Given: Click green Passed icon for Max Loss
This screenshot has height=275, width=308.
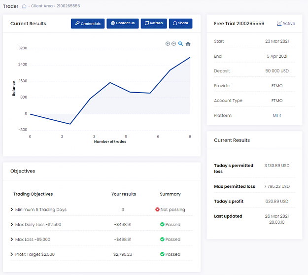Looking at the screenshot, I should (162, 239).
